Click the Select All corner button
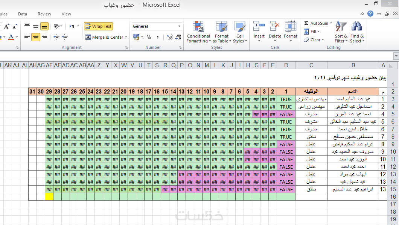This screenshot has width=399, height=225. (x=393, y=65)
